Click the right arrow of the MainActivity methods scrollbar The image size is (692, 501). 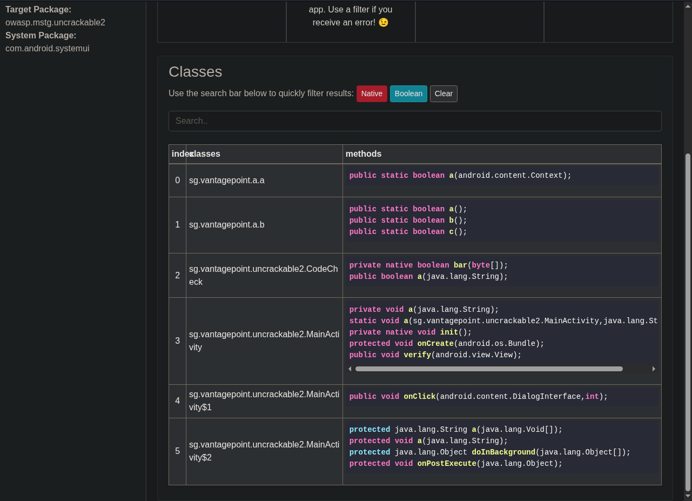point(654,369)
